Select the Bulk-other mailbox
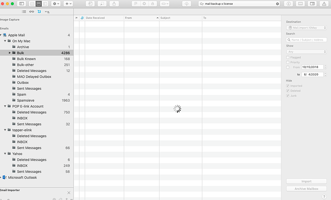Image resolution: width=331 pixels, height=200 pixels. click(x=37, y=65)
